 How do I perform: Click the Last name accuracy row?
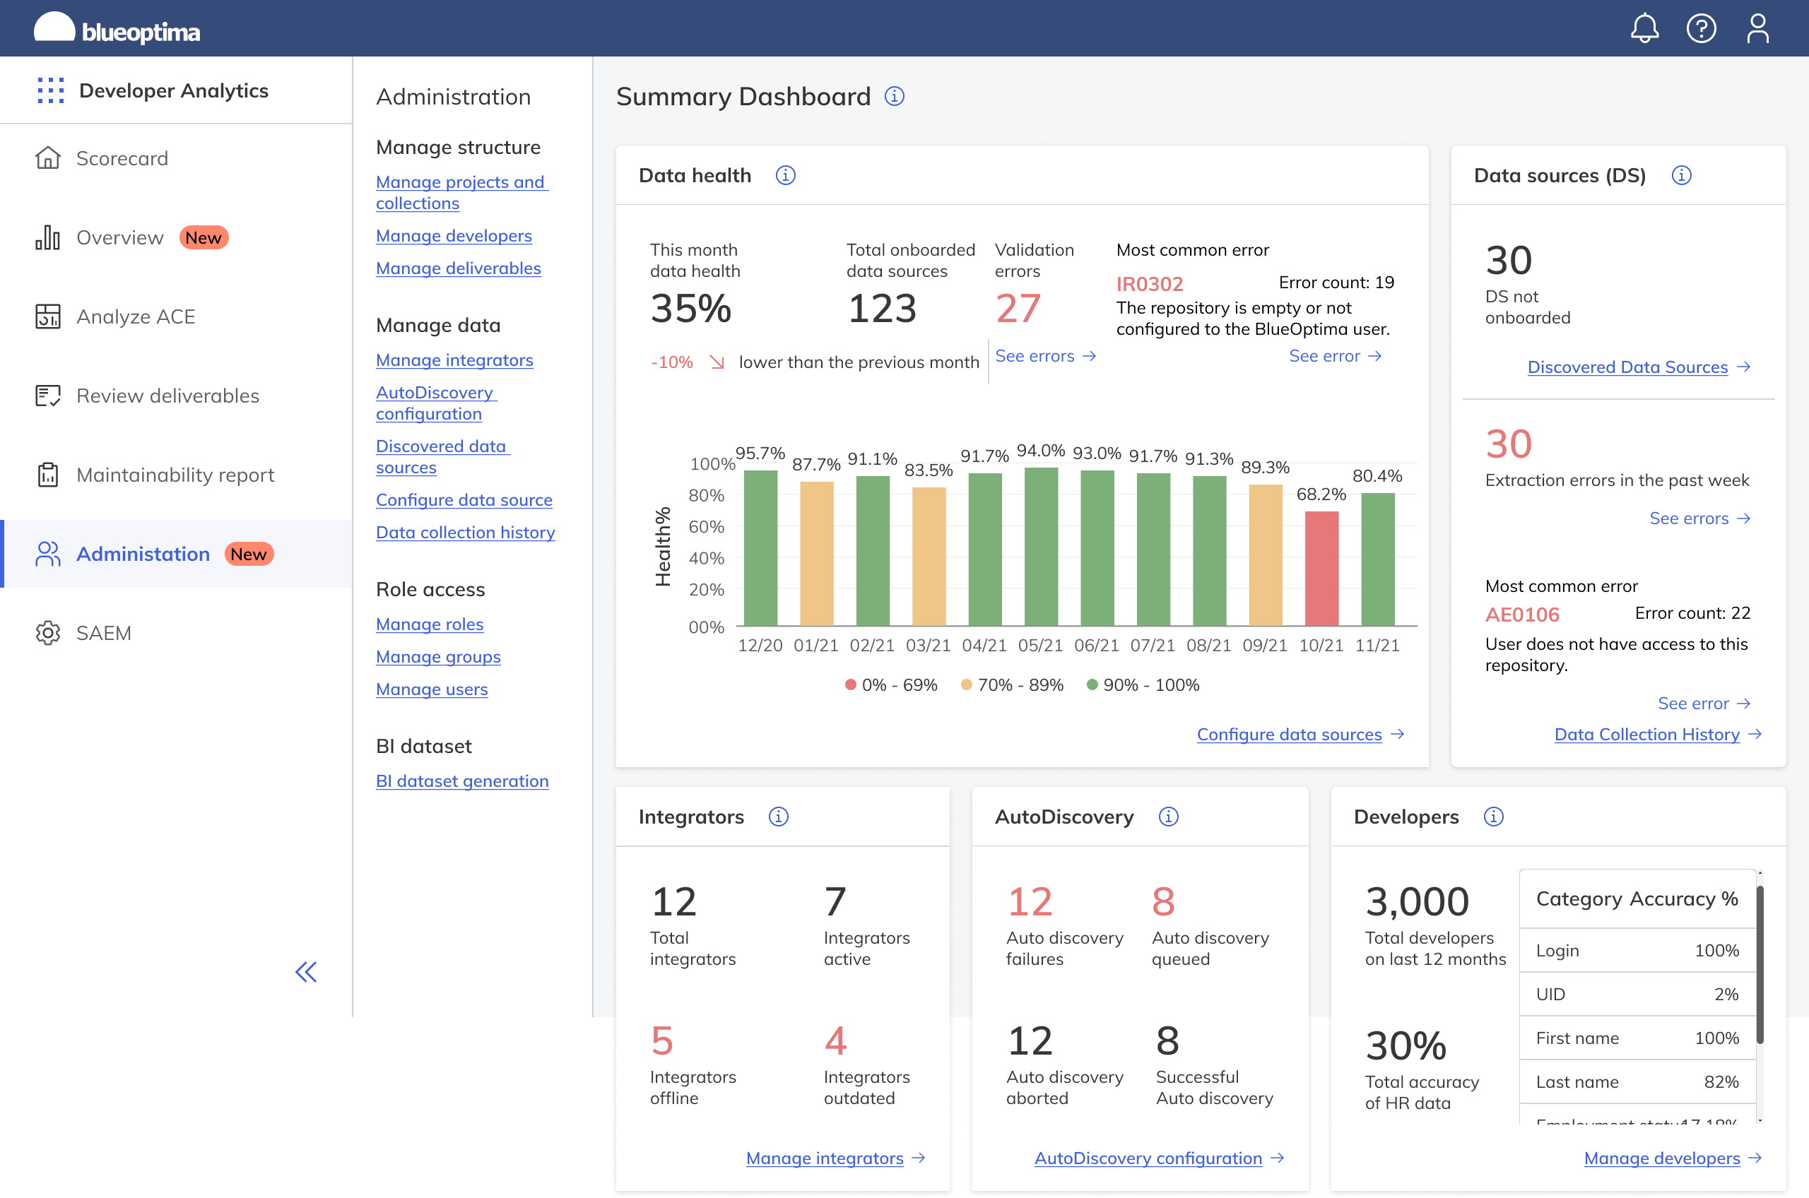(x=1637, y=1082)
